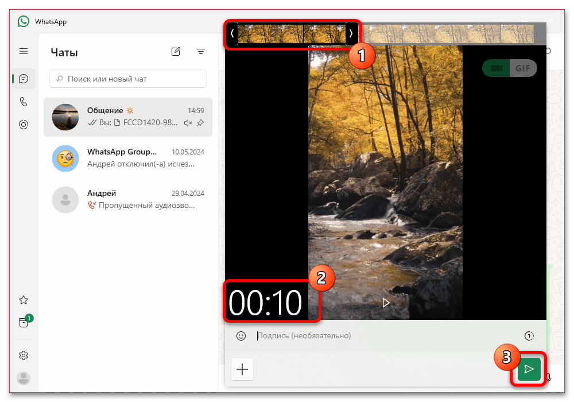Open the WhatsApp Group chat

click(x=128, y=159)
